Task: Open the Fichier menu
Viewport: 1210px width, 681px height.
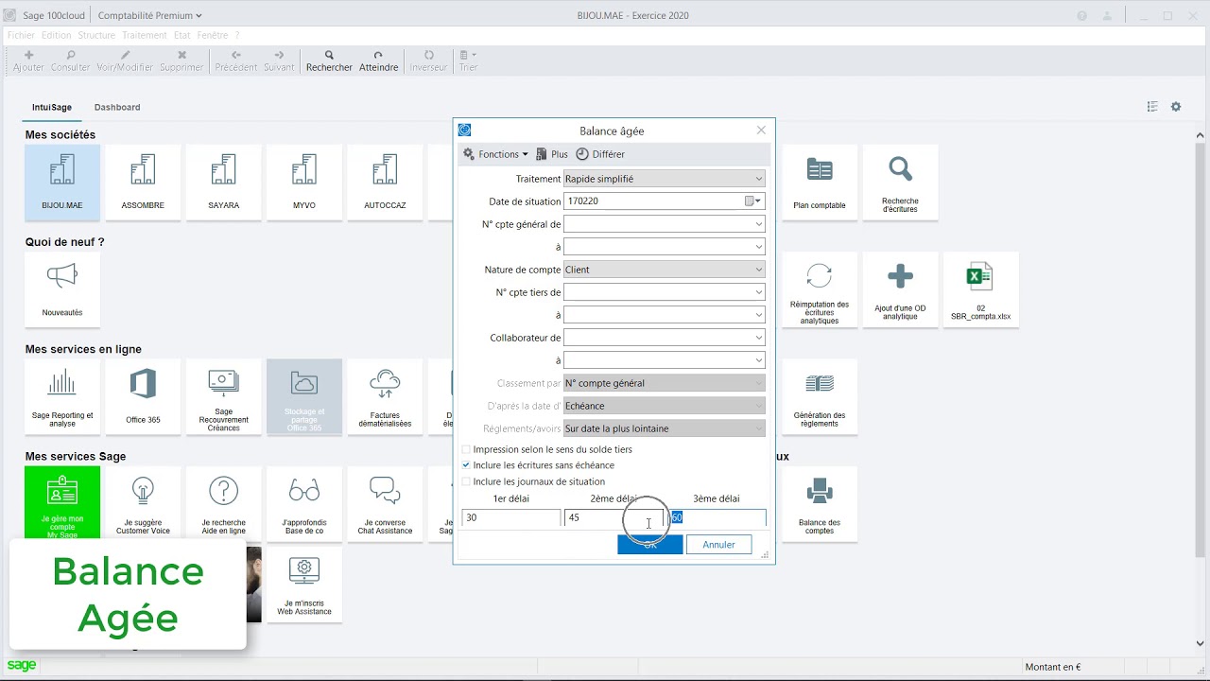Action: coord(21,35)
